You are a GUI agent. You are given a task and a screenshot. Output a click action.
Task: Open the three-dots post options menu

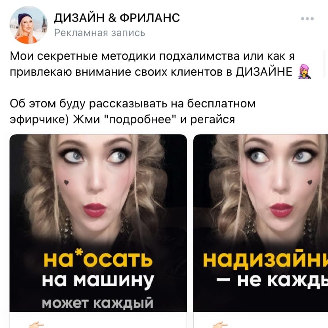307,19
